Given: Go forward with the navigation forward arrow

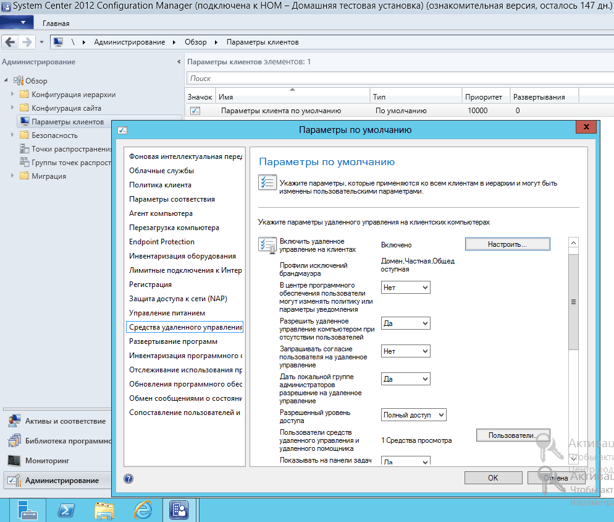Looking at the screenshot, I should pyautogui.click(x=27, y=41).
